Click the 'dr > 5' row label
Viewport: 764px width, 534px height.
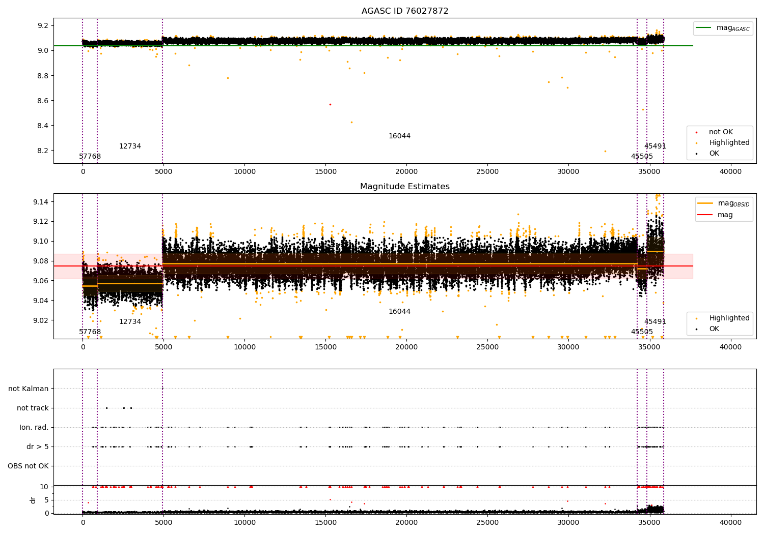[x=38, y=447]
